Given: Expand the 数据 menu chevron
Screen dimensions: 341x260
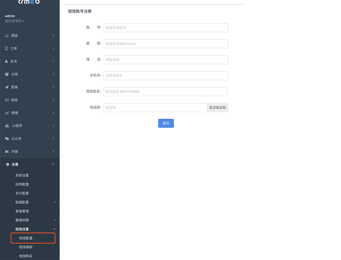Looking at the screenshot, I should click(53, 112).
